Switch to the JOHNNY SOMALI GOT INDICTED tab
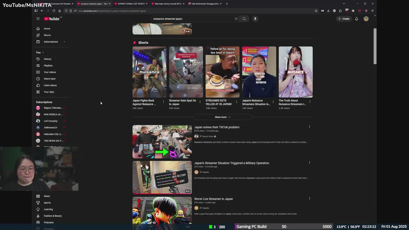This screenshot has width=409, height=230. coord(131,4)
